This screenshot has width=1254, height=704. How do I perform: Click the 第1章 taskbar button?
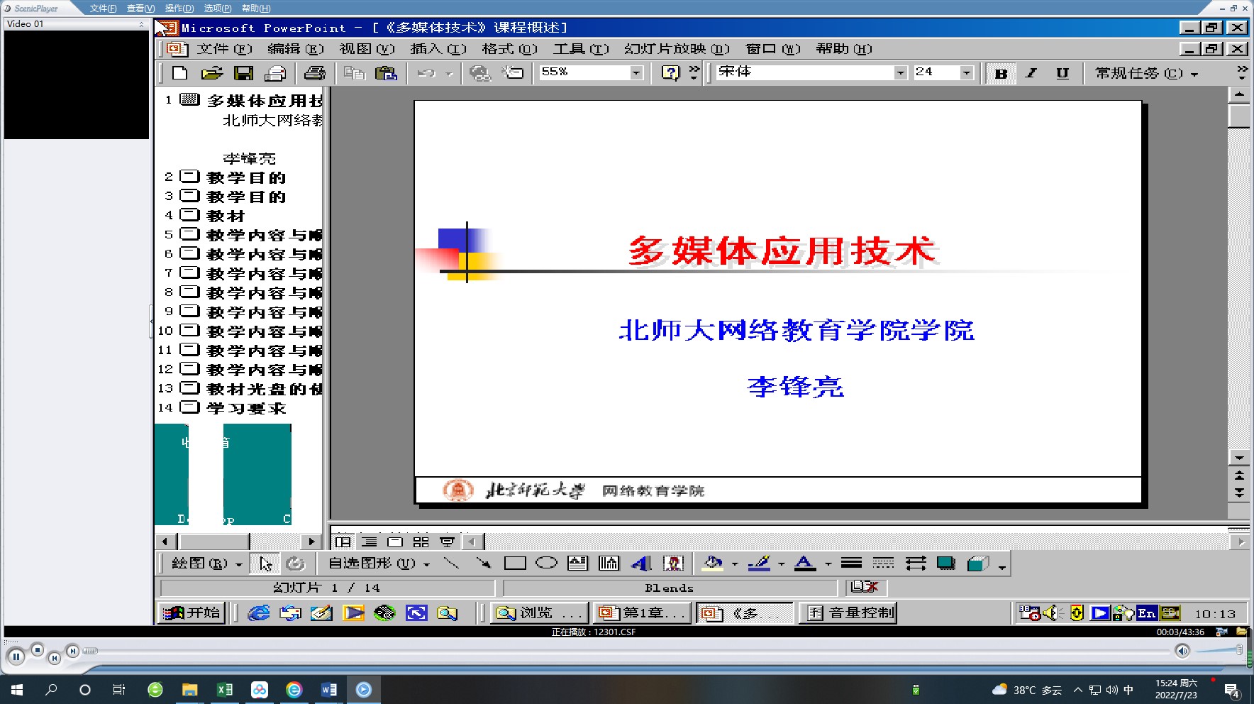coord(643,612)
